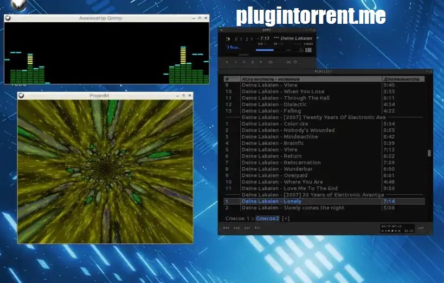The width and height of the screenshot is (444, 283).
Task: Click the playlist vertical scrollbar handle
Action: tap(429, 153)
